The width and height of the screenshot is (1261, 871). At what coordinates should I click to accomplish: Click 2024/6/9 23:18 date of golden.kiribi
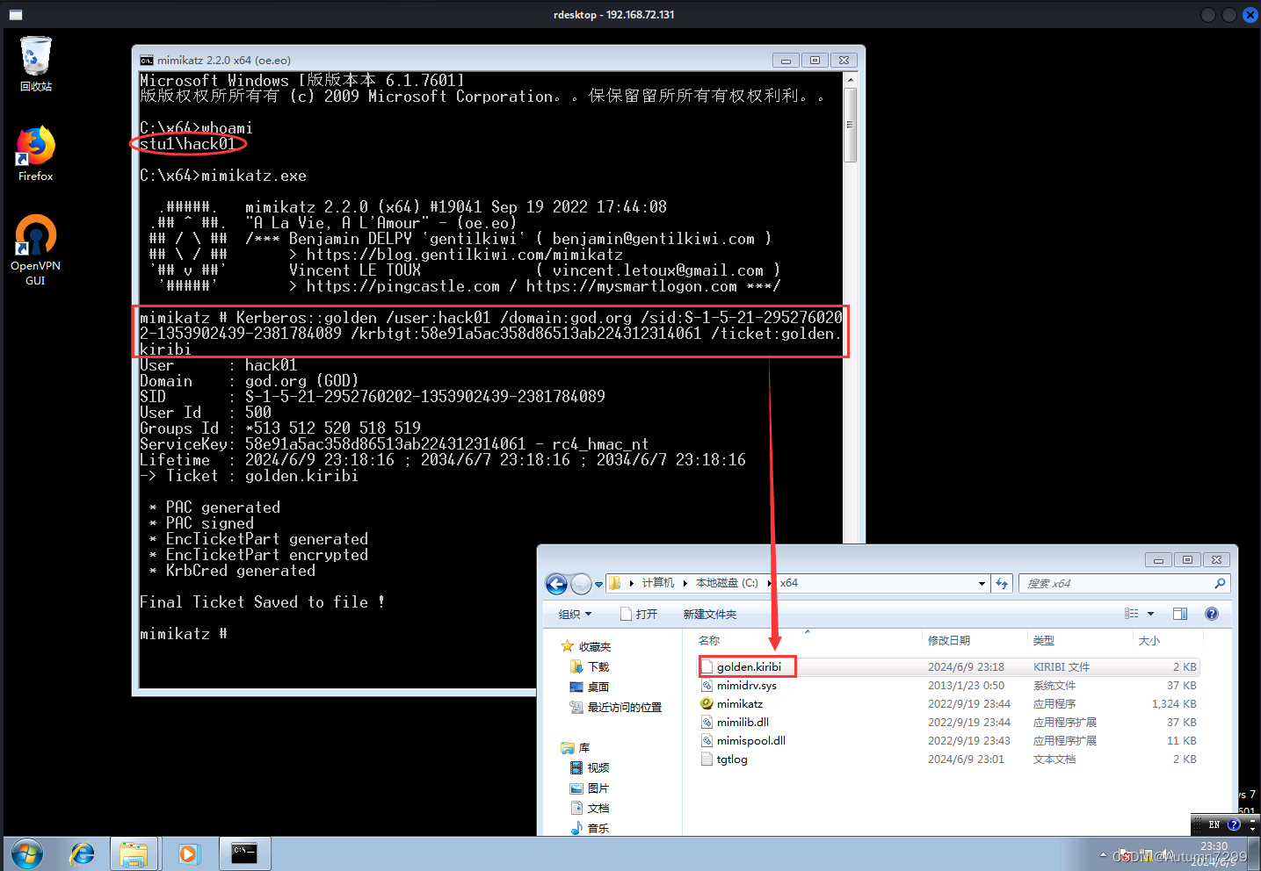(x=966, y=666)
